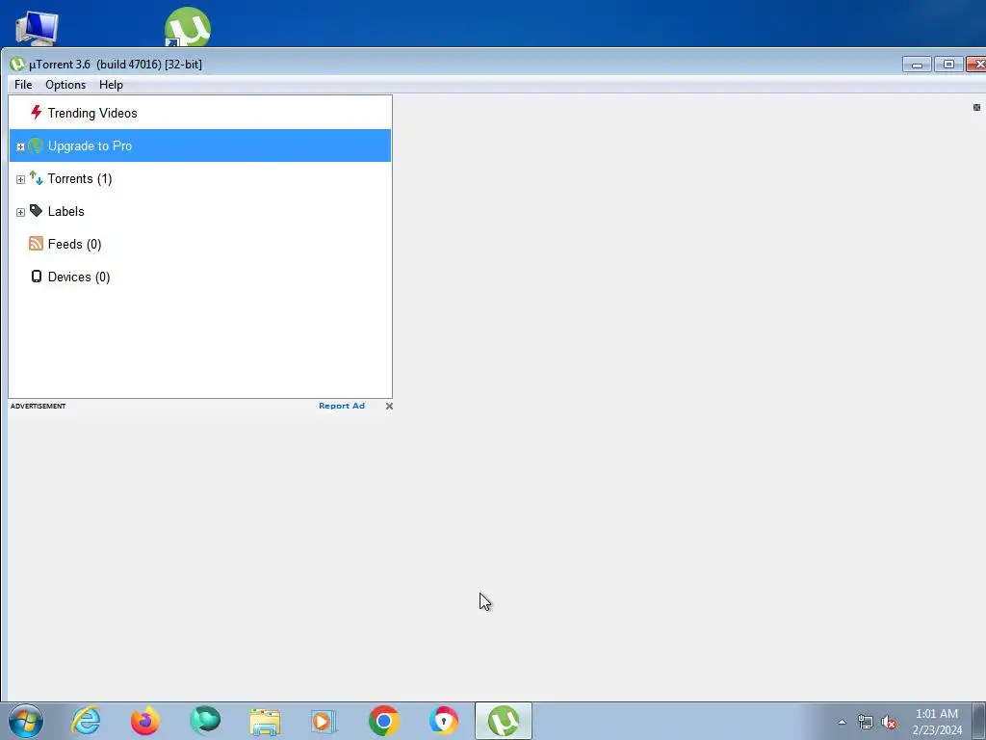
Task: Click the Devices phone icon
Action: (37, 277)
